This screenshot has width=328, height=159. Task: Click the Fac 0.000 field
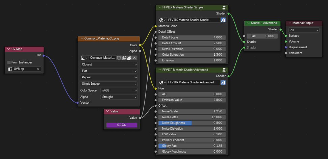point(262,36)
